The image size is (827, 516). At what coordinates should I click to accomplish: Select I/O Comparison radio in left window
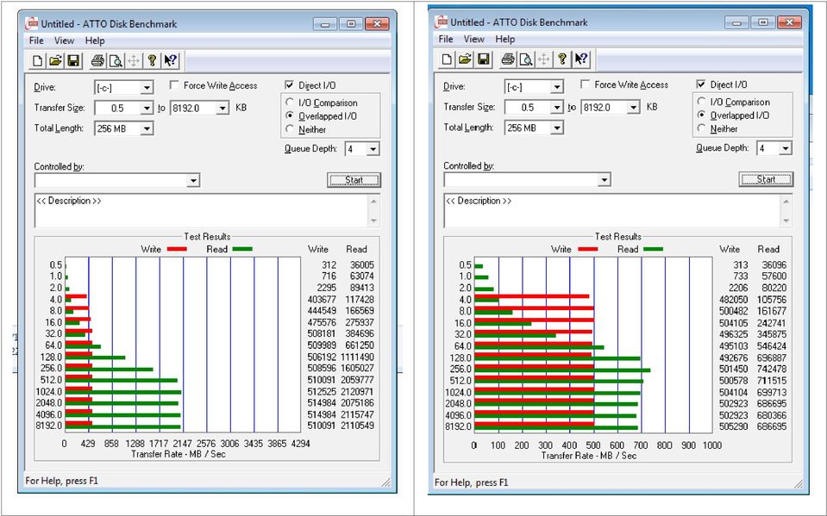[290, 103]
